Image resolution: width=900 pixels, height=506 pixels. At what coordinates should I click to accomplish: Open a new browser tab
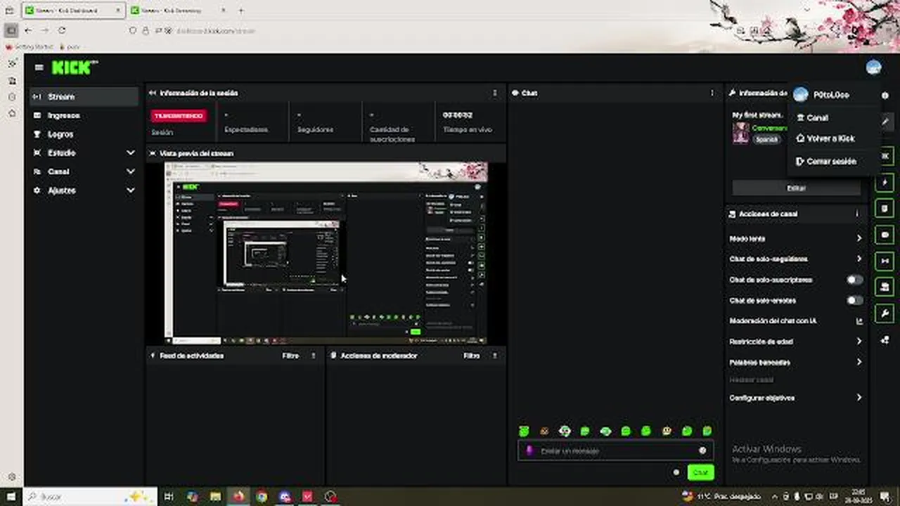tap(240, 11)
